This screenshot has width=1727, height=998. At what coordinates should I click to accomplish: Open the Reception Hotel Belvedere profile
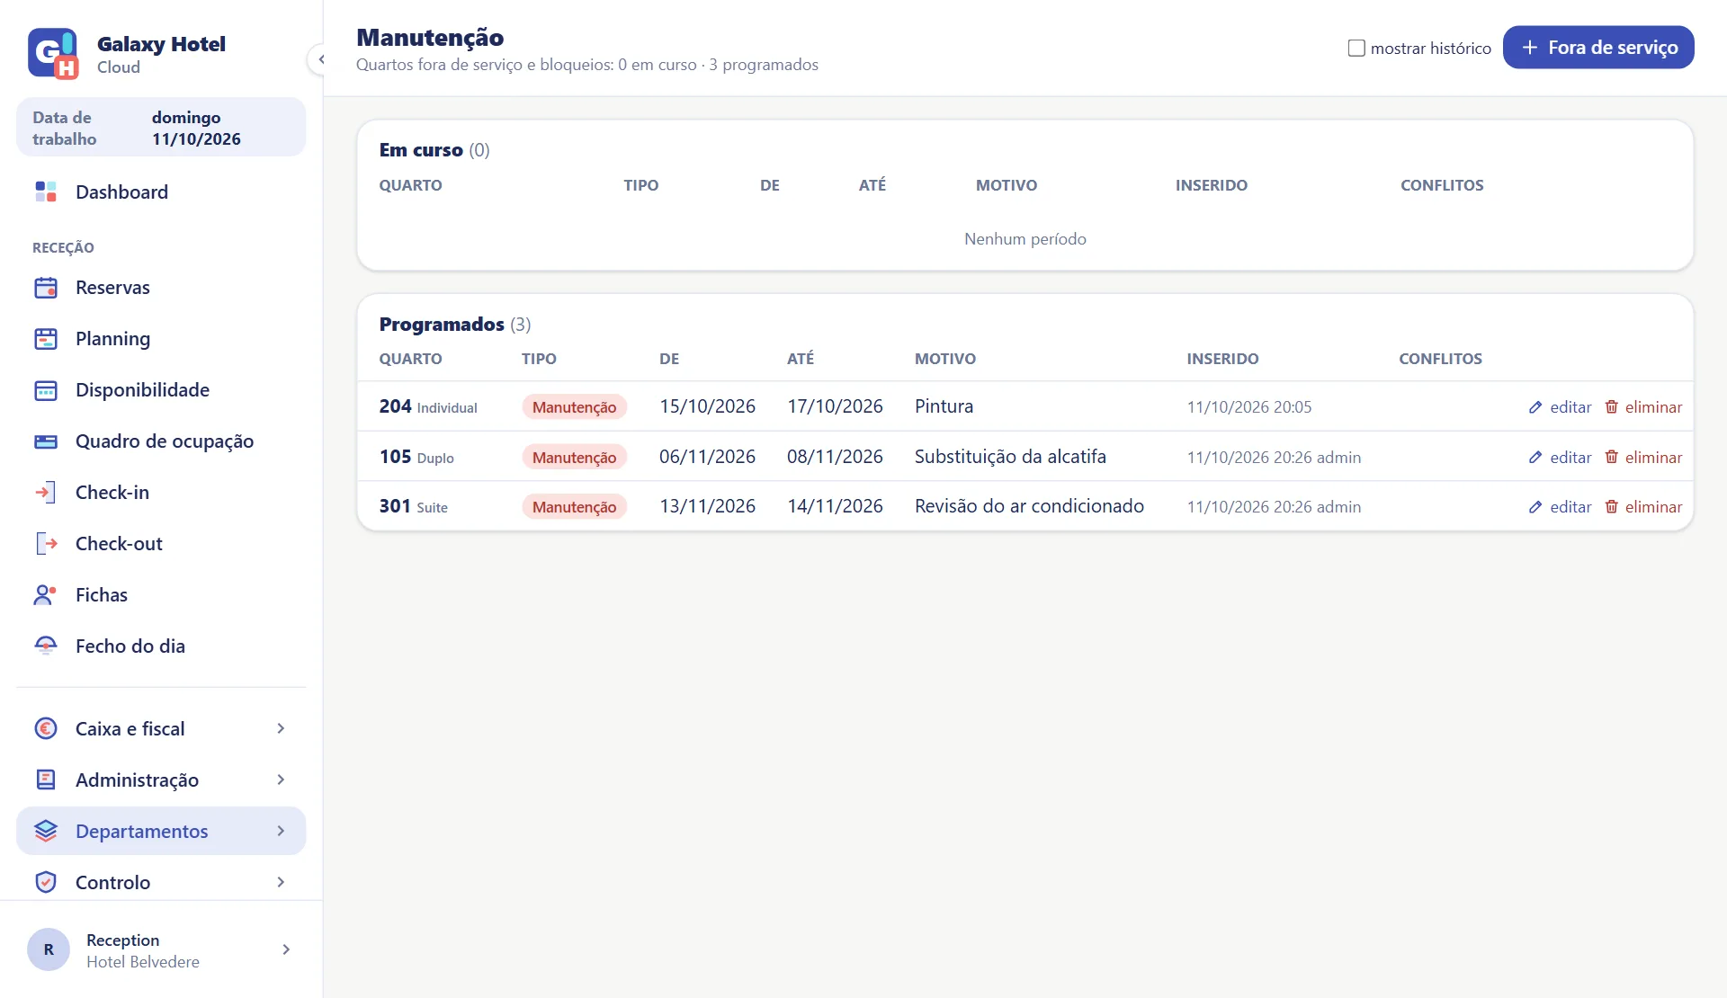coord(161,950)
